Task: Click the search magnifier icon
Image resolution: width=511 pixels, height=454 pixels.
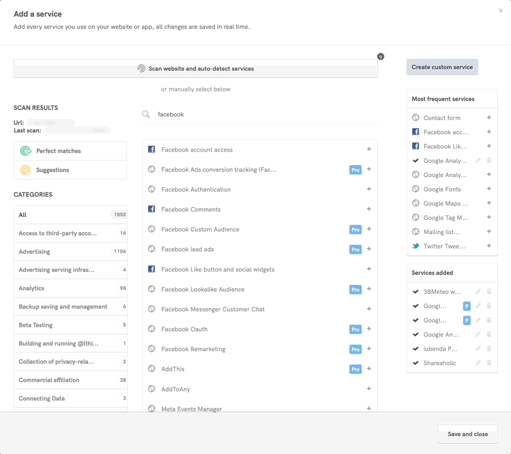Action: (x=146, y=114)
